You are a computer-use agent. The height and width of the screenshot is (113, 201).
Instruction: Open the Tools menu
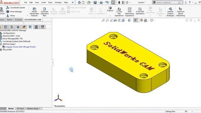[50, 3]
